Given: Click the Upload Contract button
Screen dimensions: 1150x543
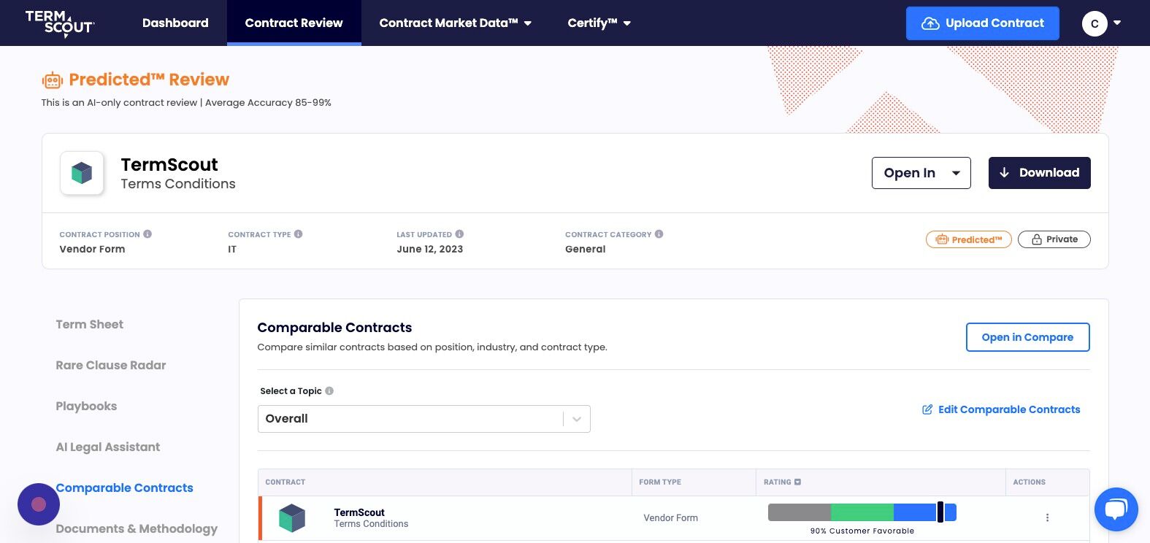Looking at the screenshot, I should (982, 23).
